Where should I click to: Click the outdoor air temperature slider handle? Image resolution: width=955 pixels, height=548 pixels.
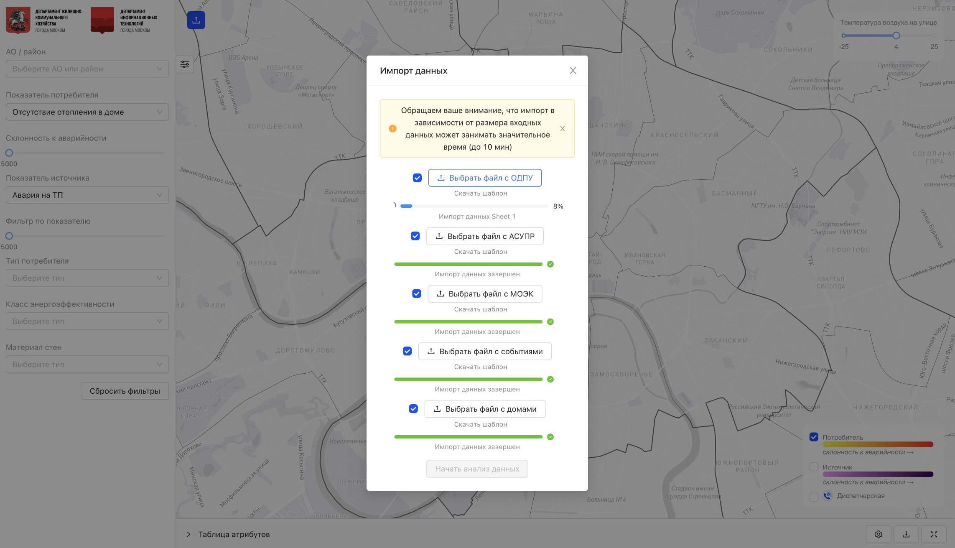896,36
